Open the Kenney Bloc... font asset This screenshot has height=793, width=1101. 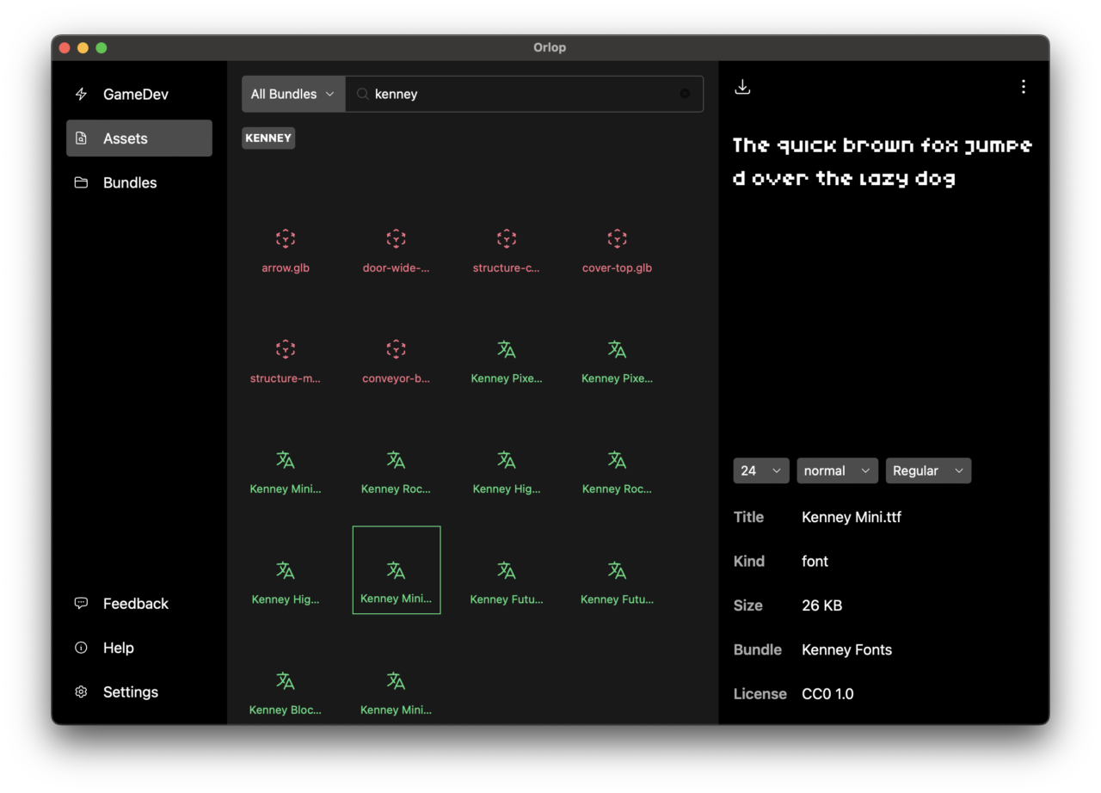(286, 692)
